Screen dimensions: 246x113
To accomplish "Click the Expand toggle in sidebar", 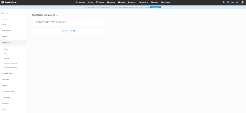I will [4, 19].
